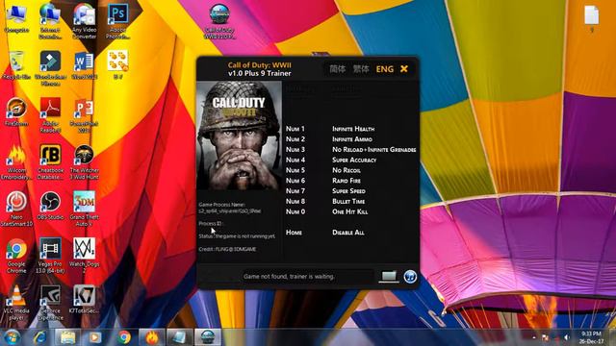Open Google Chrome desktop shortcut
Screen dimensions: 616x346
(16, 256)
